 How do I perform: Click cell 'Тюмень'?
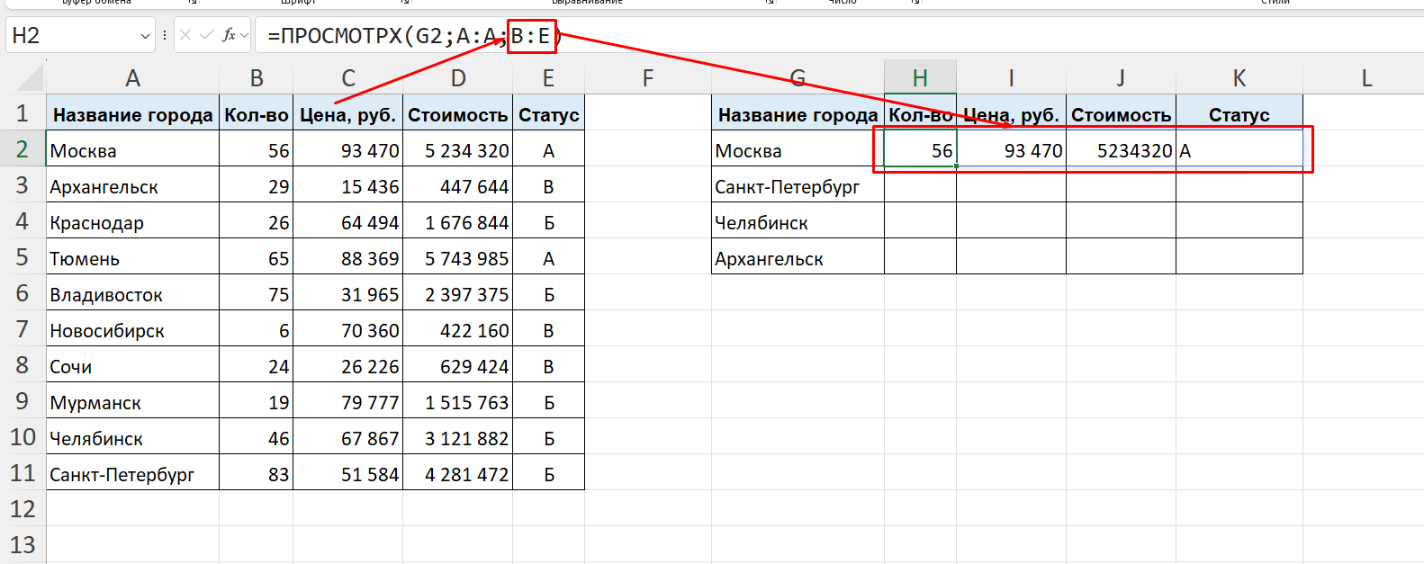point(132,257)
